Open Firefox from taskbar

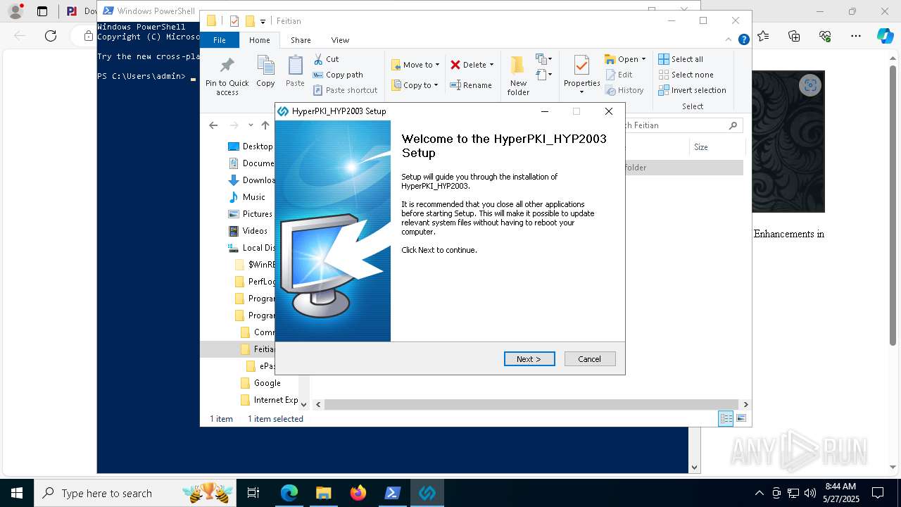(358, 493)
